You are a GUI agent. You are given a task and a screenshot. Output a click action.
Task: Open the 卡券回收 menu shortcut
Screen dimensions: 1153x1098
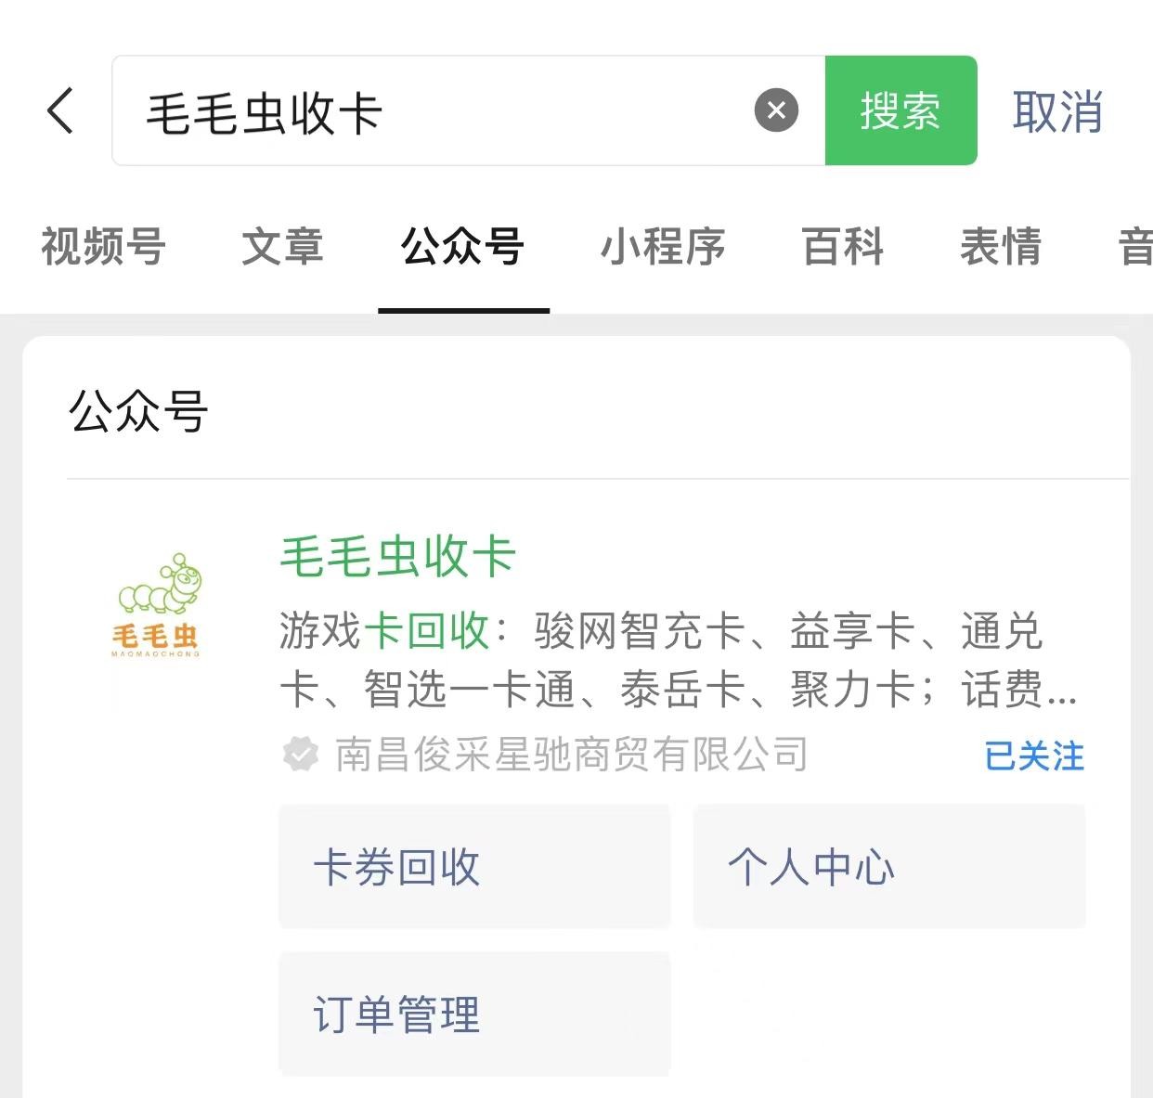tap(474, 867)
